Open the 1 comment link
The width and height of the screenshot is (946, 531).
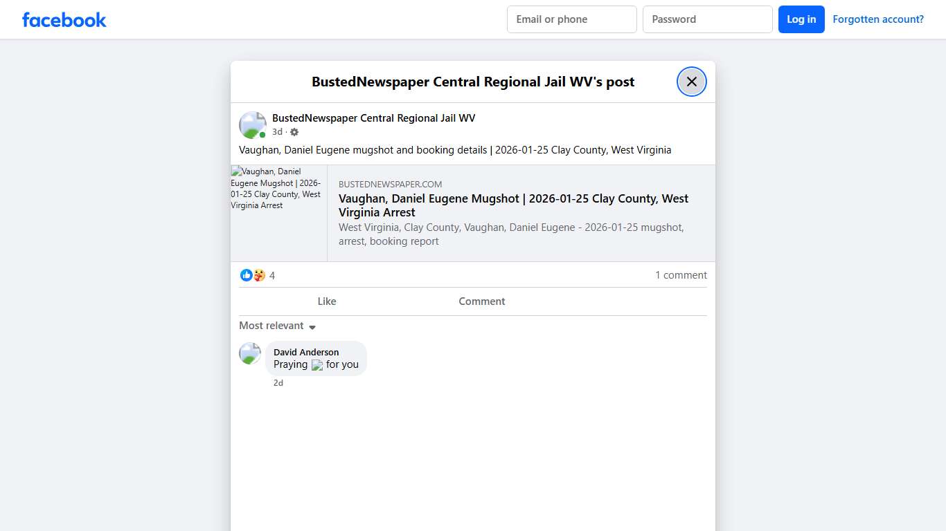tap(681, 274)
